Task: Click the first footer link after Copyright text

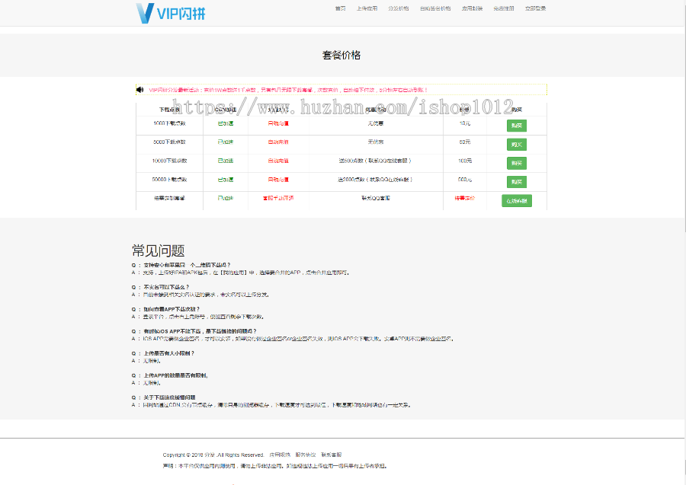Action: [280, 455]
